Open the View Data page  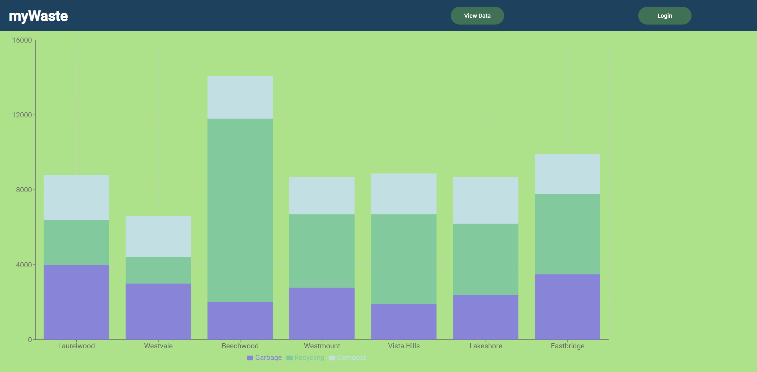[477, 16]
